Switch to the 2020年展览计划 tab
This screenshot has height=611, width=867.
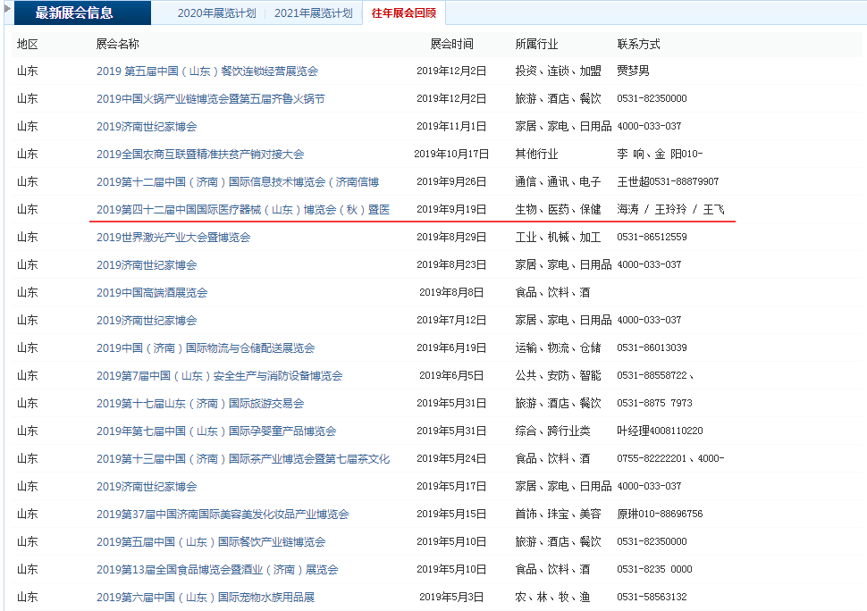pyautogui.click(x=216, y=13)
